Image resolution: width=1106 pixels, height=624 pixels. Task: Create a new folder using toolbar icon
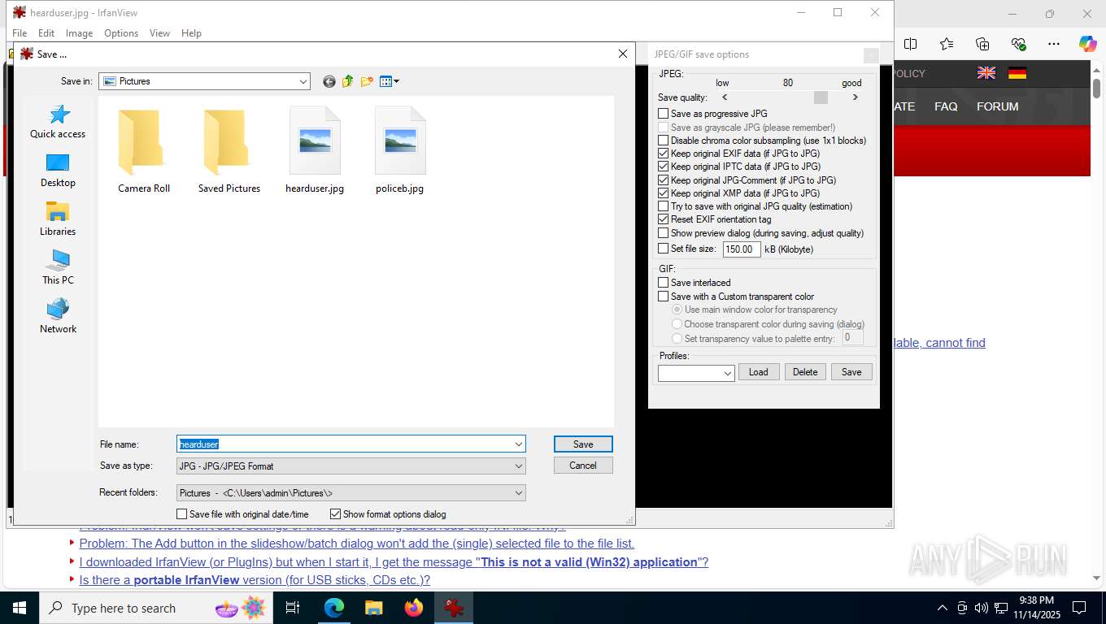coord(367,81)
